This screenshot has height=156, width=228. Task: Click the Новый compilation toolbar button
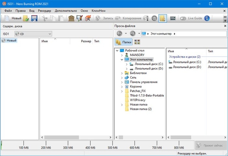13,18
